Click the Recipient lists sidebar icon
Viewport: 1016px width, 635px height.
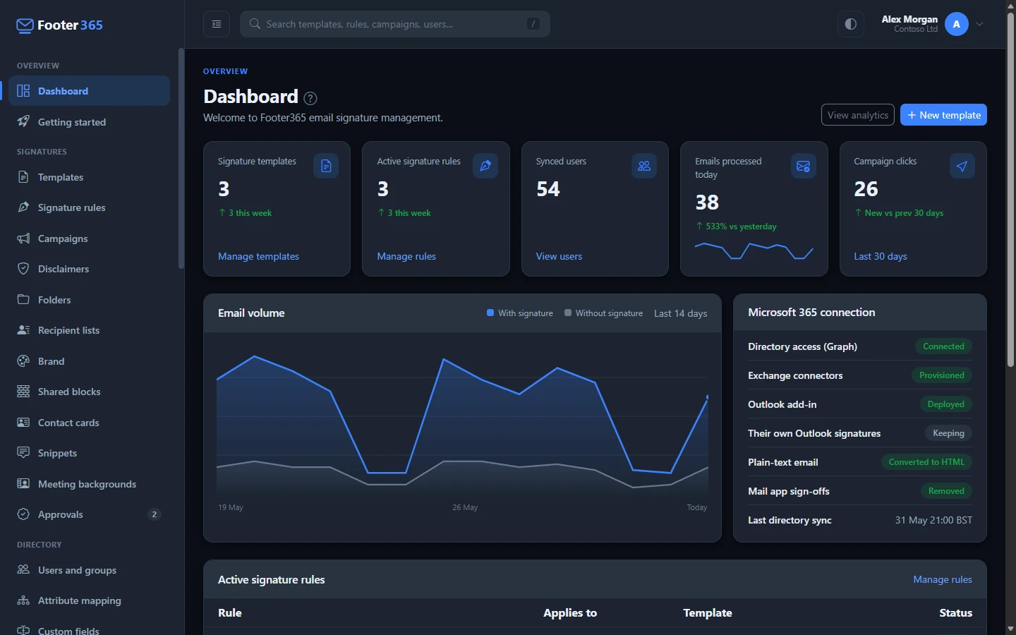click(23, 330)
